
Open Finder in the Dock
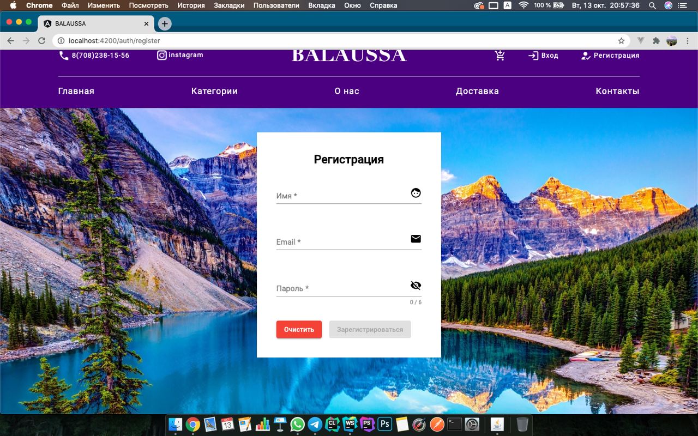(176, 424)
